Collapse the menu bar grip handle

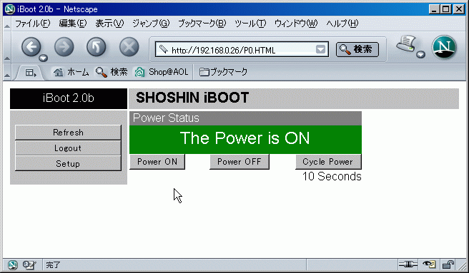coord(7,26)
